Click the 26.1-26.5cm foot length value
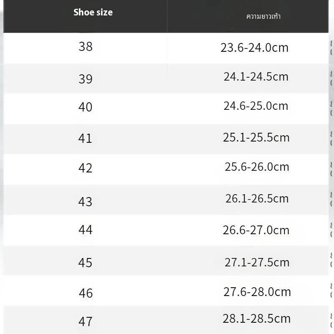 (257, 198)
